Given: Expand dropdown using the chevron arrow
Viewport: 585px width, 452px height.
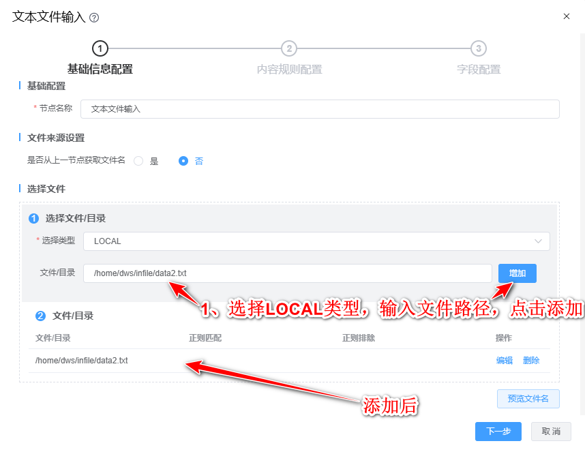Looking at the screenshot, I should click(x=538, y=241).
